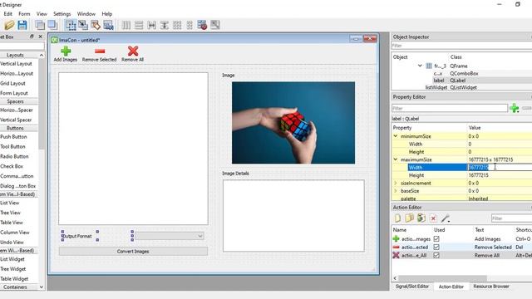
Task: Click Widget Box scroll-down arrow beside Containers
Action: (42, 287)
